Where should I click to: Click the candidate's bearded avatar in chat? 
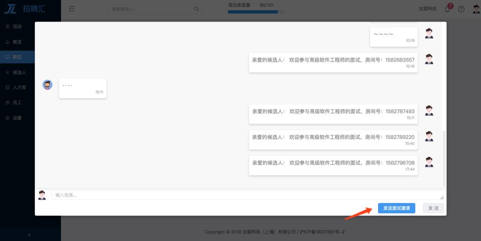pyautogui.click(x=47, y=85)
